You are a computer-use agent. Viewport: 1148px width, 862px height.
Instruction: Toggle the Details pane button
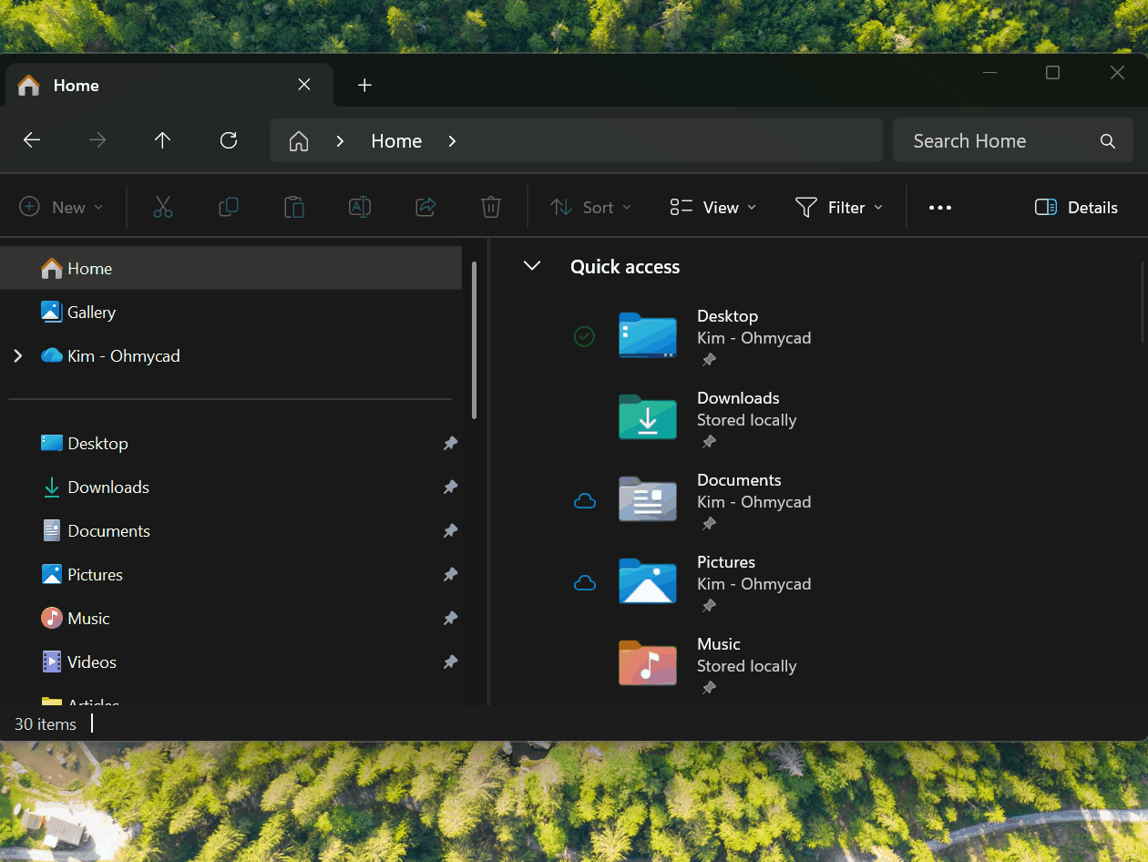tap(1076, 208)
